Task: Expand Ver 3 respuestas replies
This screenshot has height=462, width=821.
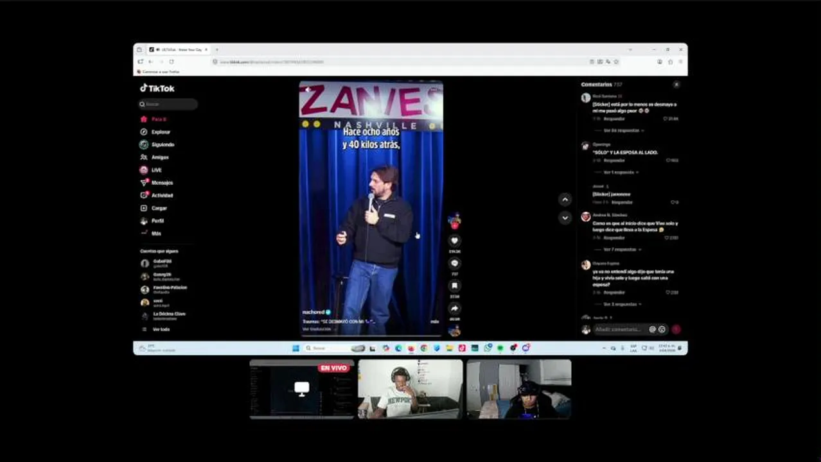Action: tap(621, 304)
